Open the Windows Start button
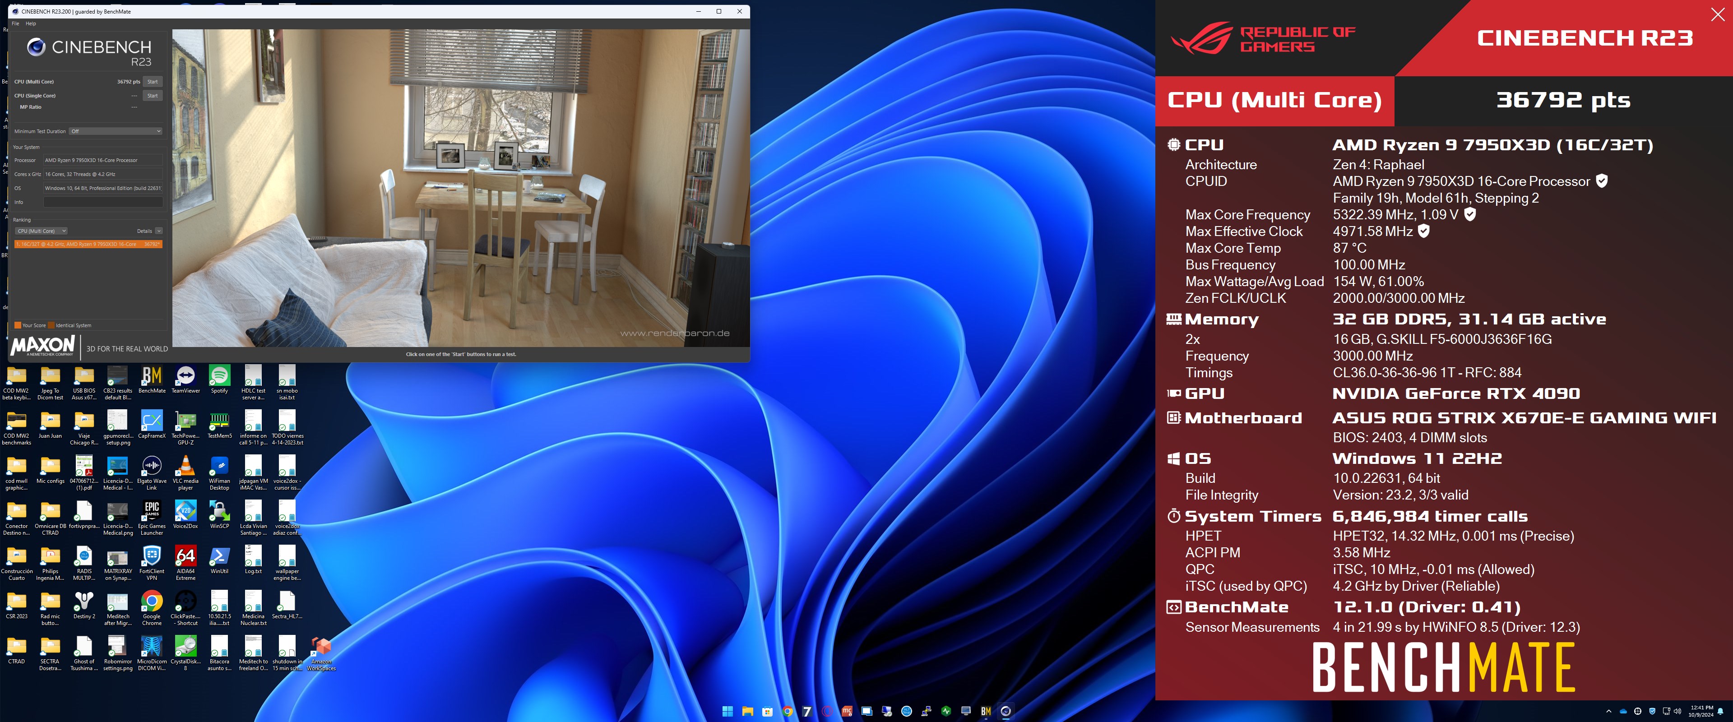Viewport: 1733px width, 722px height. coord(727,711)
